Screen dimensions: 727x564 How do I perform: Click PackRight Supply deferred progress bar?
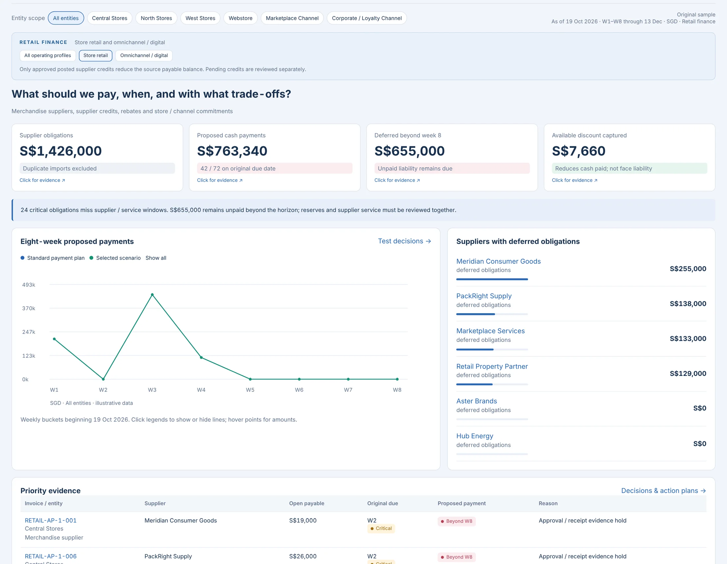[x=492, y=314]
